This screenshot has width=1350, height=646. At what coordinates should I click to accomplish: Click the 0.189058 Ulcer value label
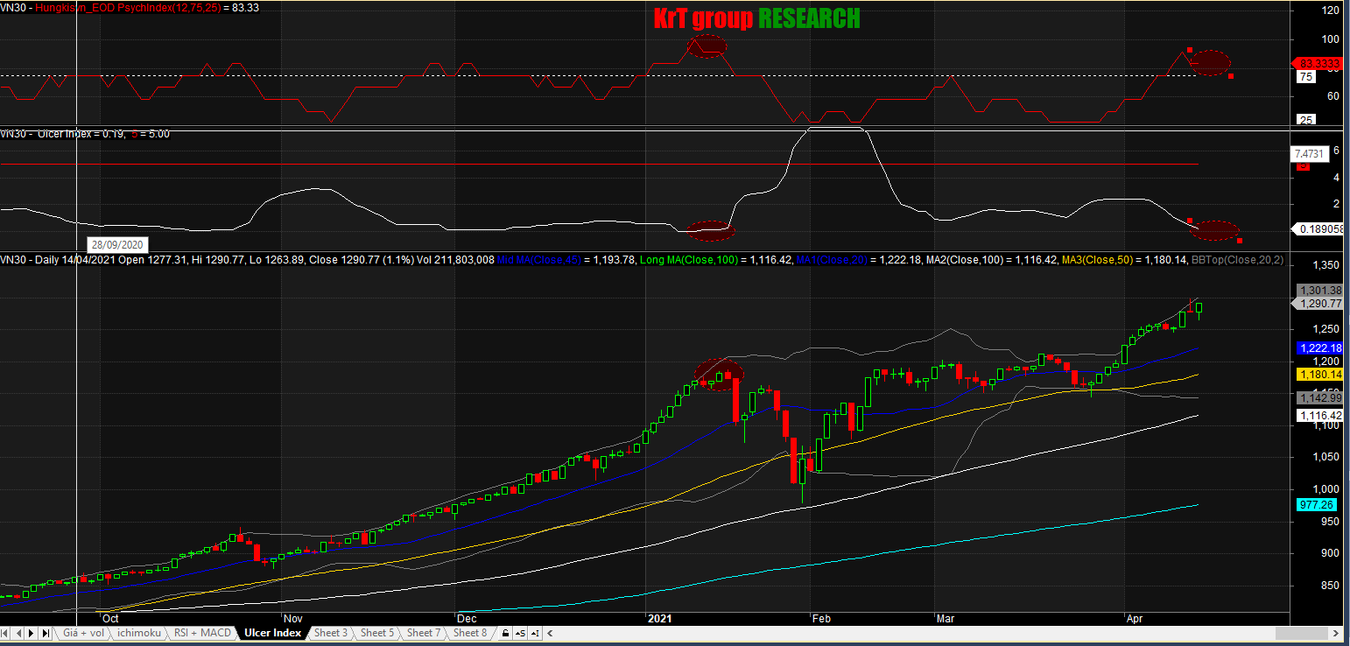point(1318,229)
